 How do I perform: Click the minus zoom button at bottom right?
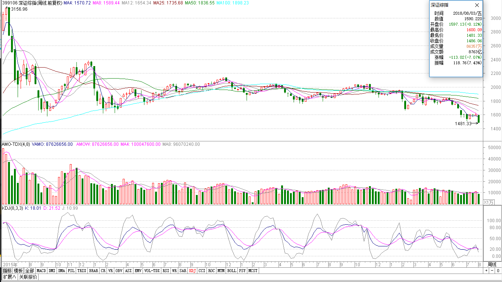pyautogui.click(x=492, y=271)
